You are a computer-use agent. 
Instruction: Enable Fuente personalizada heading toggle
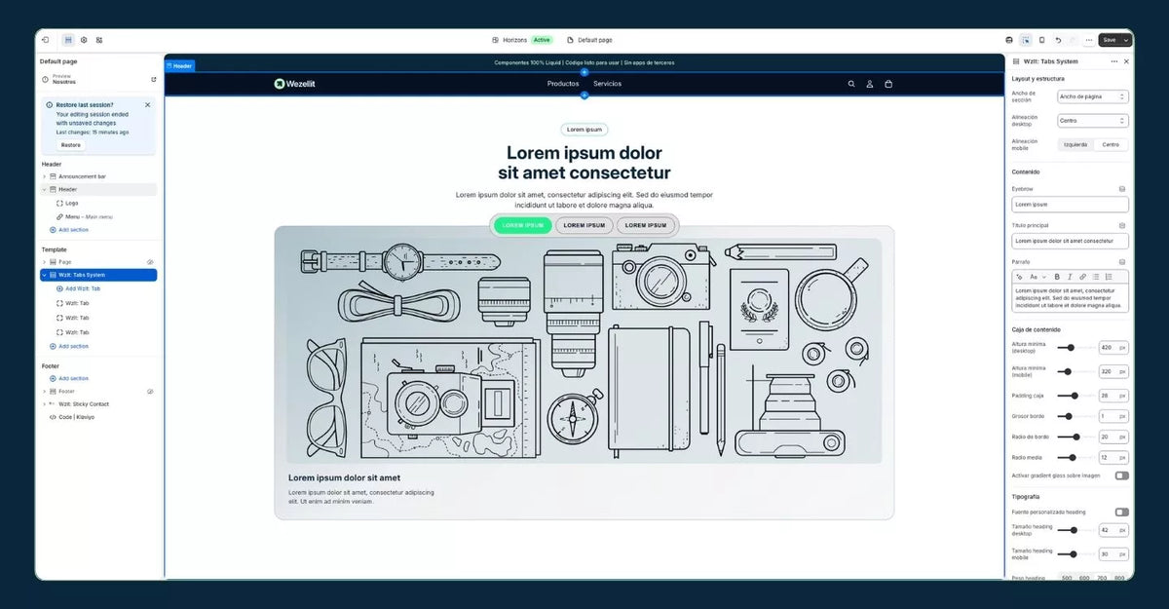coord(1122,512)
